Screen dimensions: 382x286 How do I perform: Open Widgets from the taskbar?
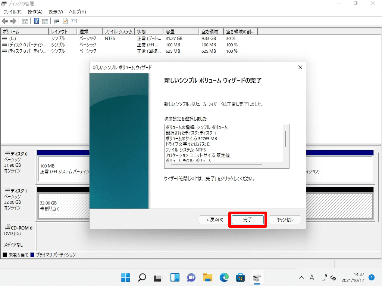(175, 277)
